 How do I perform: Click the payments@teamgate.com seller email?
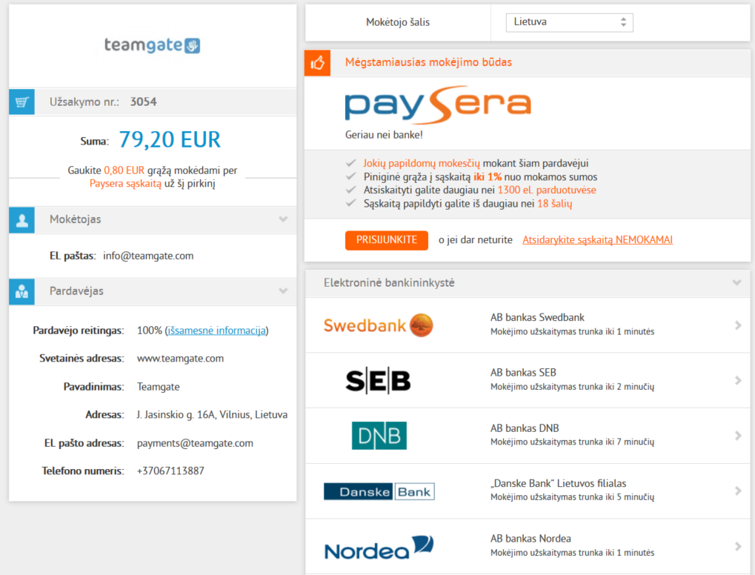[195, 444]
